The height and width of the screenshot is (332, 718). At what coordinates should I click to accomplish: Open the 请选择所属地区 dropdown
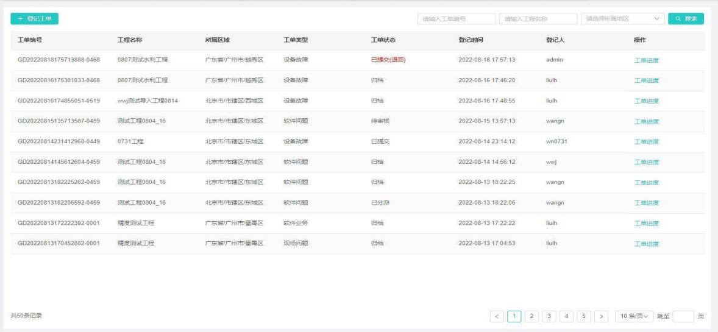coord(623,19)
